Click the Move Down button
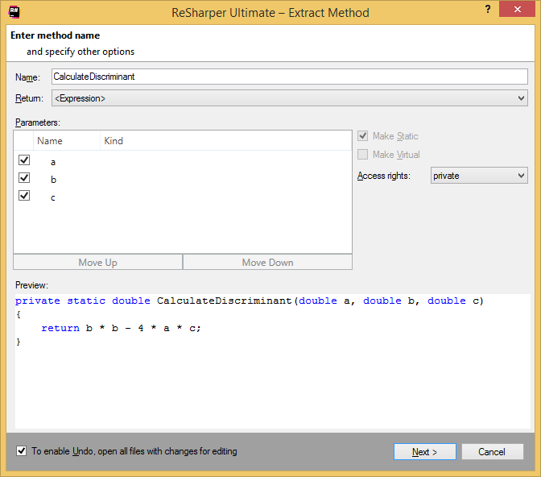541x477 pixels. coord(267,262)
